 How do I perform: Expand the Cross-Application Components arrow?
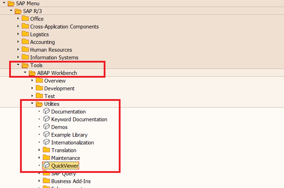(x=18, y=26)
